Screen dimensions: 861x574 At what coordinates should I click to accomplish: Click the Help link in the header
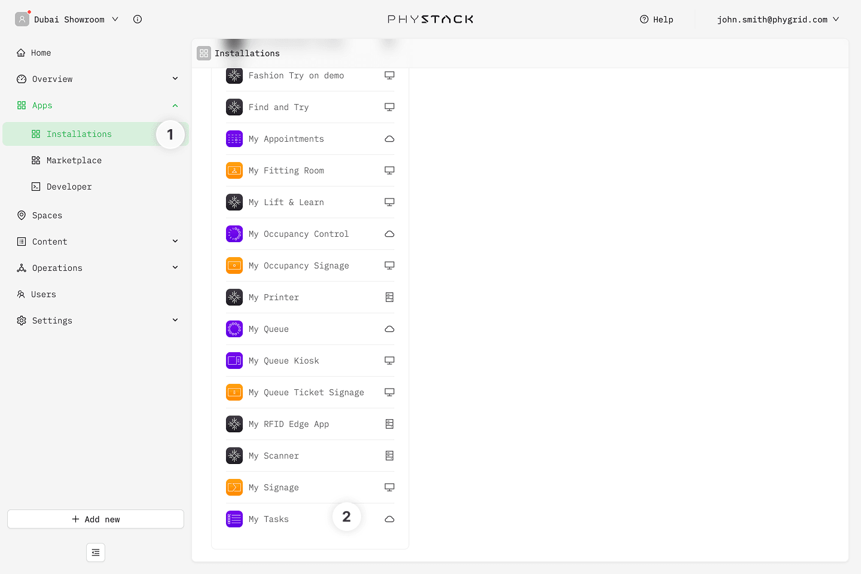point(657,19)
